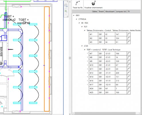Click the wire route icon for cable W13
The height and width of the screenshot is (115, 142).
pos(129,73)
